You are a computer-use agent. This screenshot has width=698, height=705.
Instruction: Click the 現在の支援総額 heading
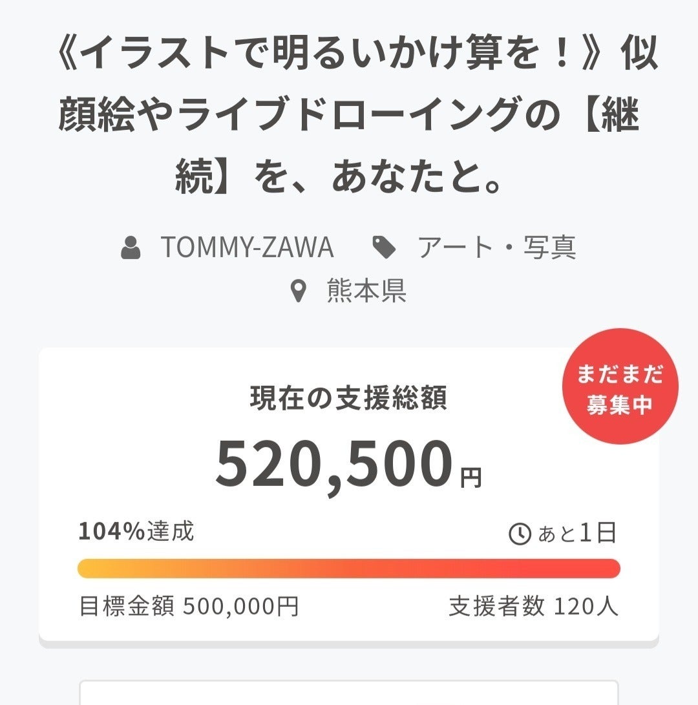pyautogui.click(x=349, y=399)
